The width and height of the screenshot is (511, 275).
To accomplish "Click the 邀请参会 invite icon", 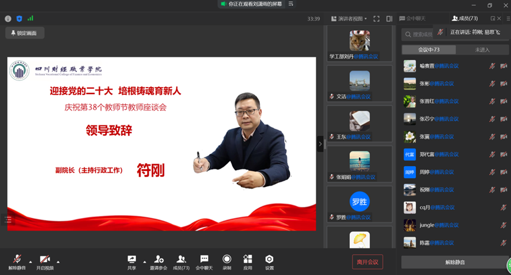I will pos(158,259).
